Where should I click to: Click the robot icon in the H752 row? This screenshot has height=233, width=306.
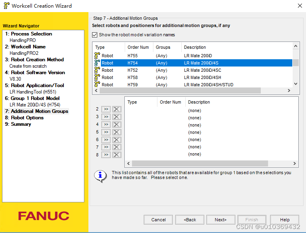(97, 70)
